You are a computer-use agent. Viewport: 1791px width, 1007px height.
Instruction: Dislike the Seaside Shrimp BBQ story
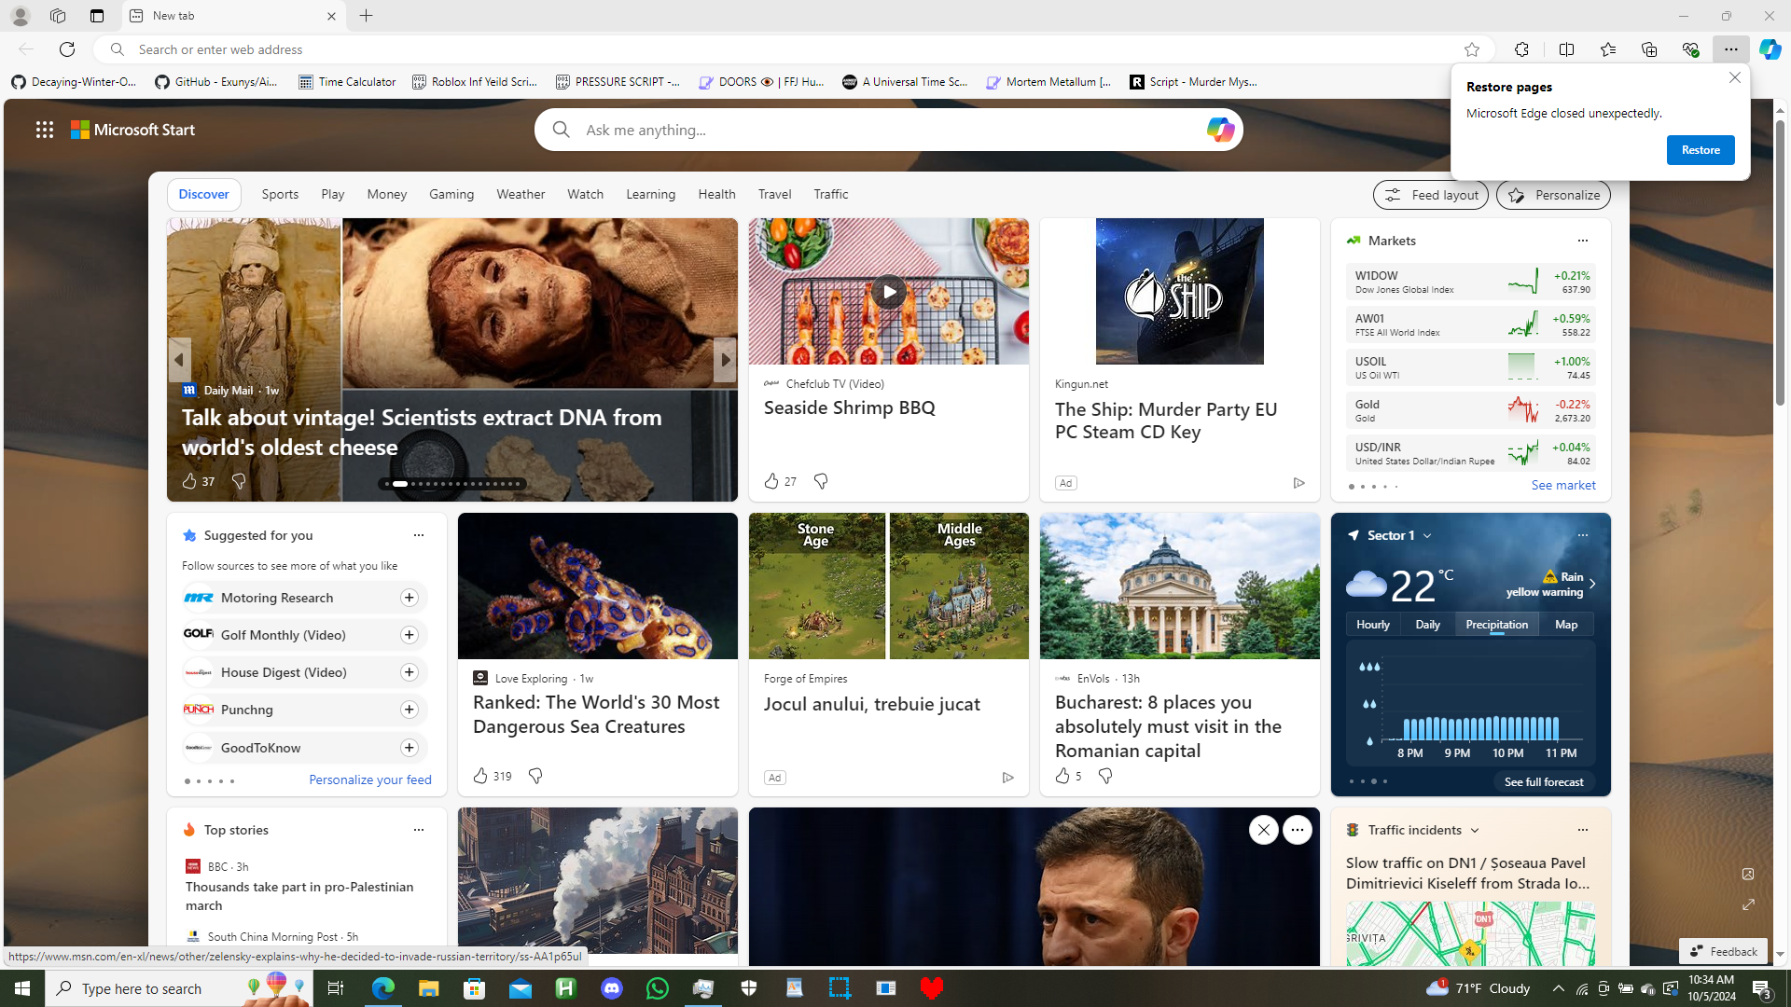820,481
